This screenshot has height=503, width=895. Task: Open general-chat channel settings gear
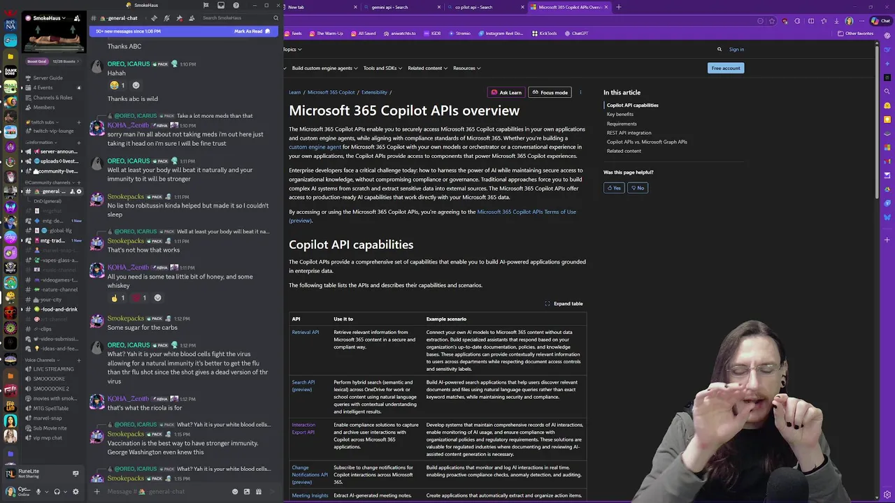pos(79,191)
